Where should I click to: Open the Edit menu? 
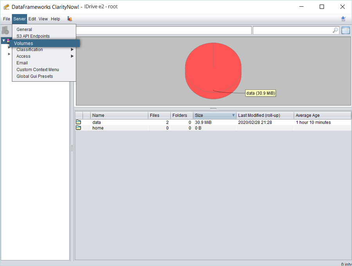(x=32, y=19)
